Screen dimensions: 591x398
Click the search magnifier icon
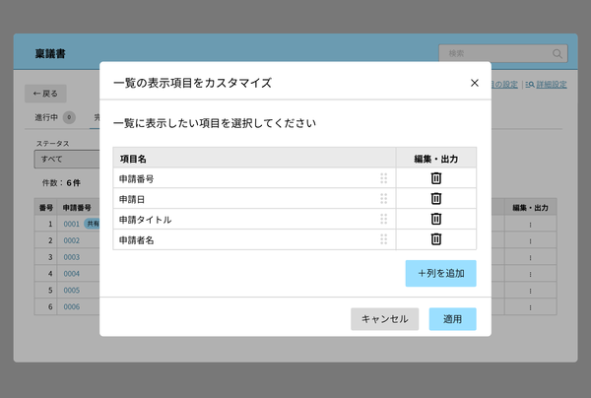pyautogui.click(x=558, y=53)
